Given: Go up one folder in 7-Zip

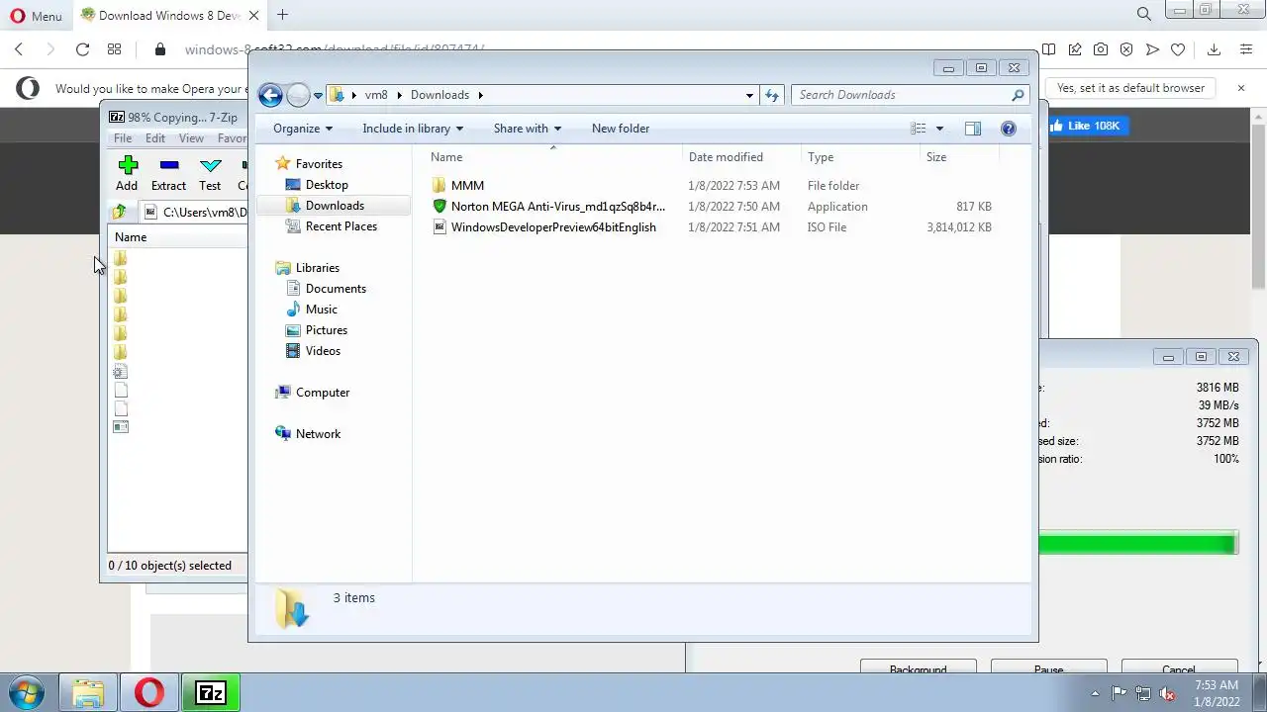Looking at the screenshot, I should point(120,212).
